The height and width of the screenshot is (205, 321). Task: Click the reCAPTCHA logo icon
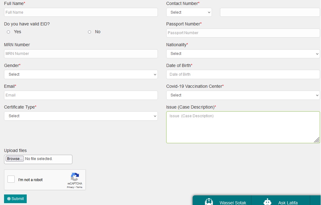75,177
